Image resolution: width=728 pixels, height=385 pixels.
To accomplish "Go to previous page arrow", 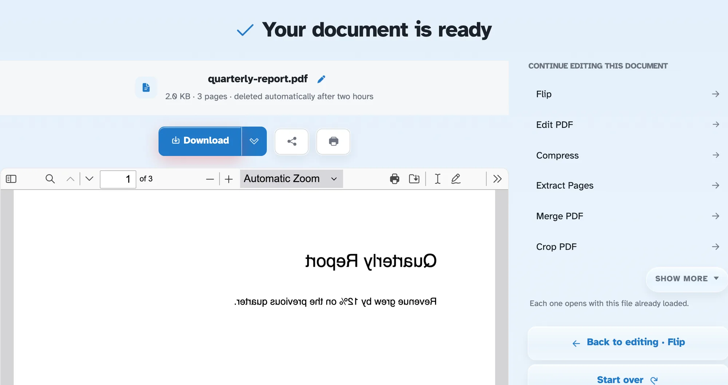I will point(70,179).
